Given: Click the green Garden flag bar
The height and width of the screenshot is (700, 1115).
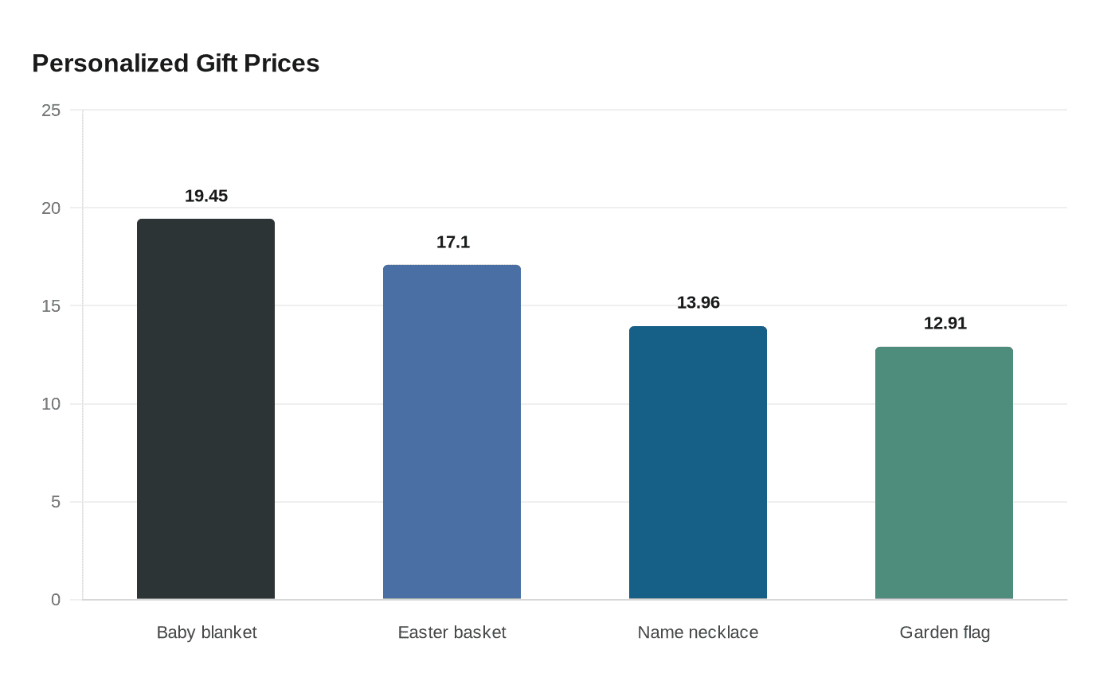Looking at the screenshot, I should click(x=944, y=472).
